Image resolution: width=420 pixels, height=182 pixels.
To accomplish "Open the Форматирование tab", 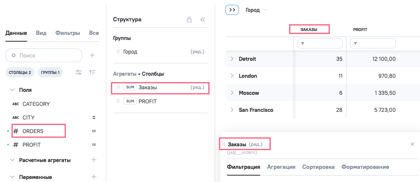I will (365, 167).
